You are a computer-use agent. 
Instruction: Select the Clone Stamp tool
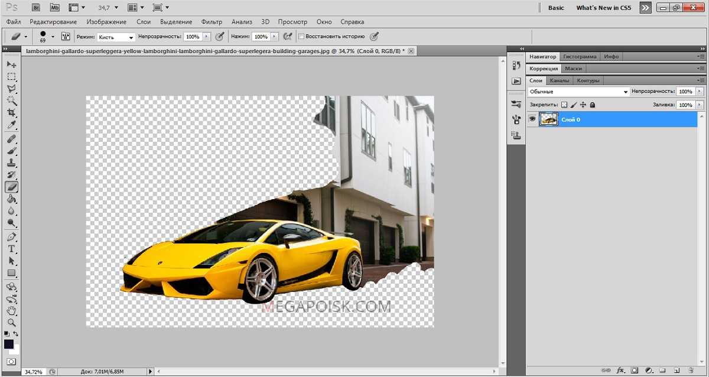click(x=11, y=163)
